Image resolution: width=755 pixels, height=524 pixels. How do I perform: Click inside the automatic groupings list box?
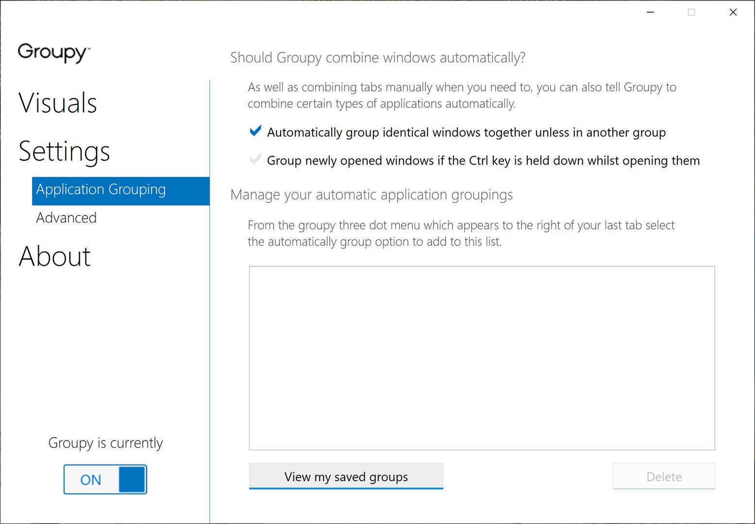(x=482, y=358)
